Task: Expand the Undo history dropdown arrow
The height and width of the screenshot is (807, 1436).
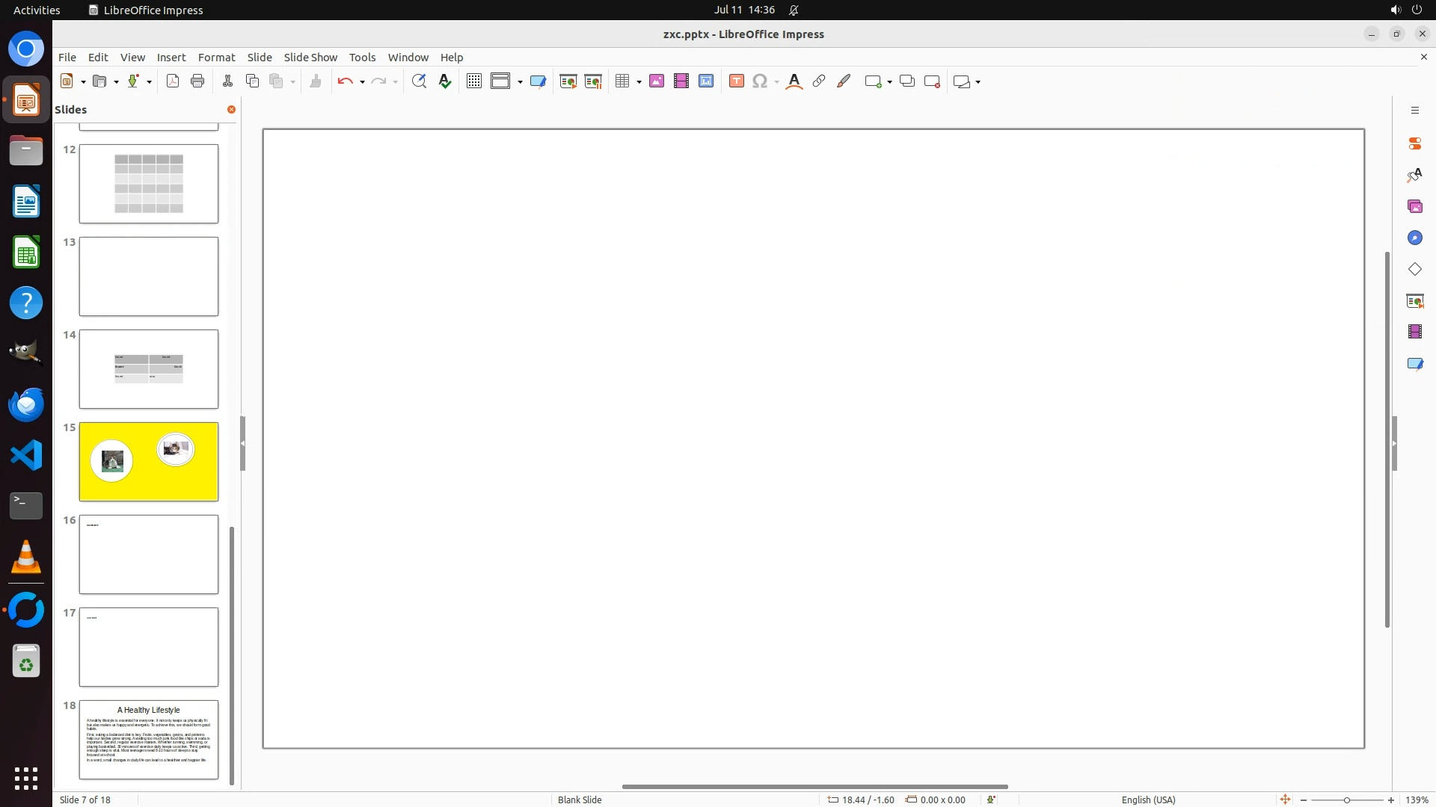Action: pos(362,82)
